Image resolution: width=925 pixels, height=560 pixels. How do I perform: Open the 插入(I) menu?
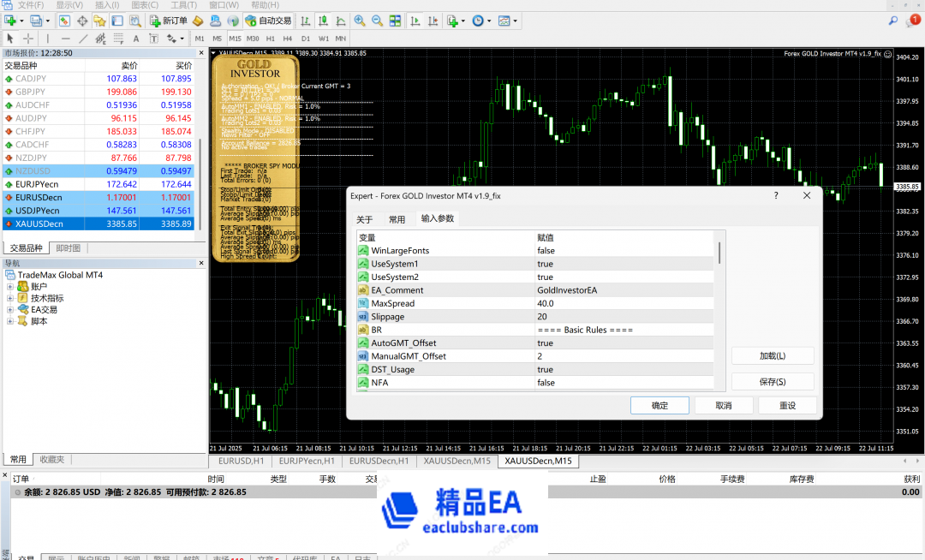[x=107, y=5]
